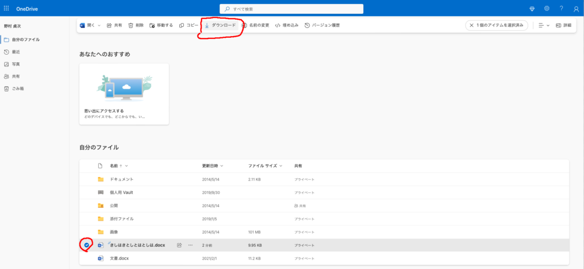Uncheck the selected docx file checkmark
The height and width of the screenshot is (269, 584).
87,245
